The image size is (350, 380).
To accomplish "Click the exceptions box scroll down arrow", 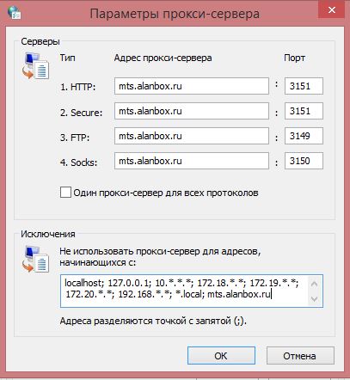I will coord(314,299).
